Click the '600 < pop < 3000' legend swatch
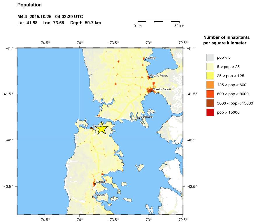 click(210, 94)
